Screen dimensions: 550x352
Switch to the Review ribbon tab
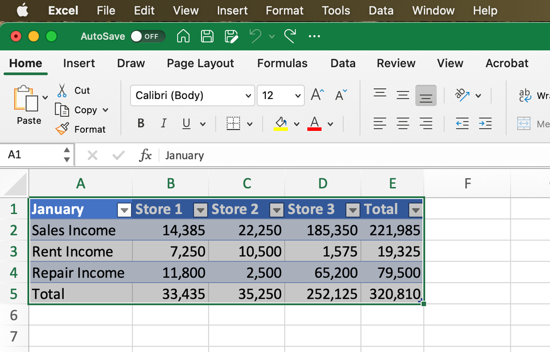(396, 63)
